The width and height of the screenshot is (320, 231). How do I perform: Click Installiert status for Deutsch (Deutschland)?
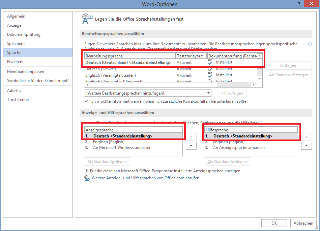(224, 62)
